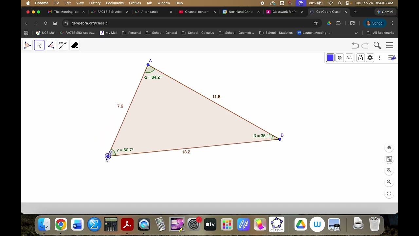Open the School - Calculus bookmark folder

pyautogui.click(x=198, y=33)
